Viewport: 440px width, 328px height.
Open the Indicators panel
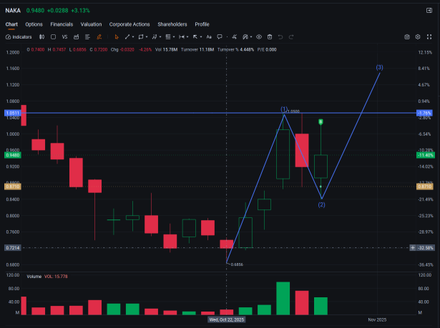[x=19, y=37]
